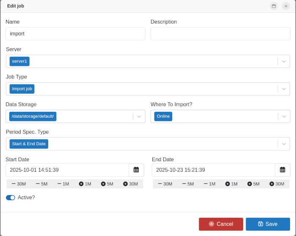Click the Description input field
Image resolution: width=296 pixels, height=236 pixels.
coord(220,34)
